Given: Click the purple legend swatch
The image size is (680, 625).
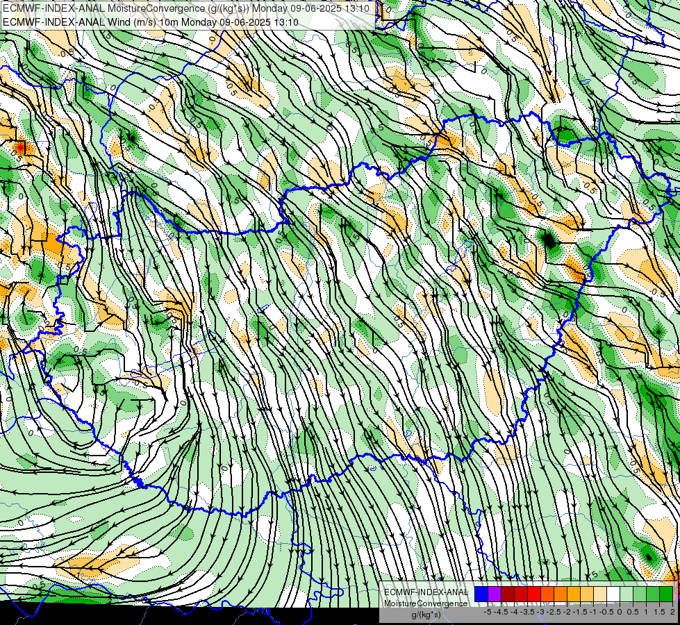Looking at the screenshot, I should (495, 594).
